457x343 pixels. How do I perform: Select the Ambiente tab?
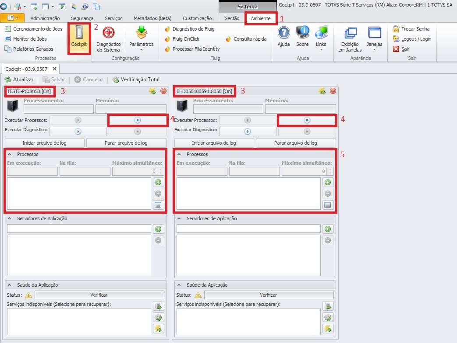click(x=261, y=18)
